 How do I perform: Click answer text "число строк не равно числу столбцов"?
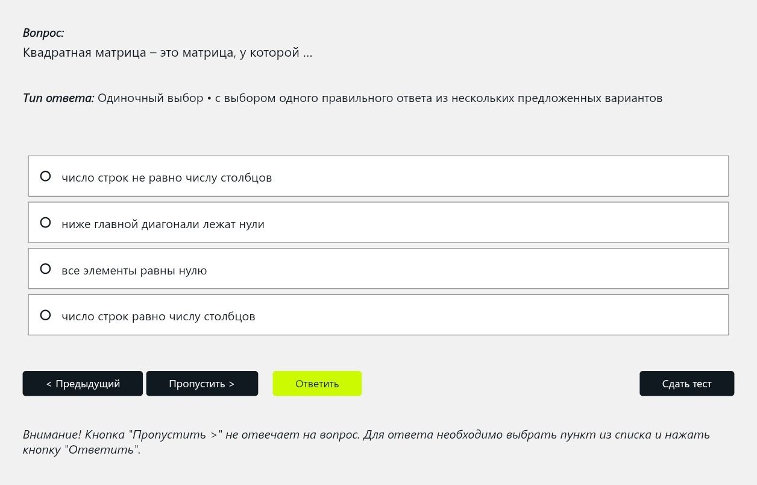click(167, 177)
